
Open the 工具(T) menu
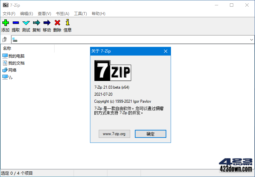[x=80, y=14]
